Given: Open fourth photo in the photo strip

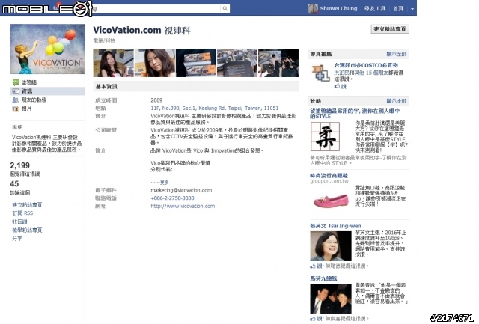Looking at the screenshot, I should (x=237, y=63).
